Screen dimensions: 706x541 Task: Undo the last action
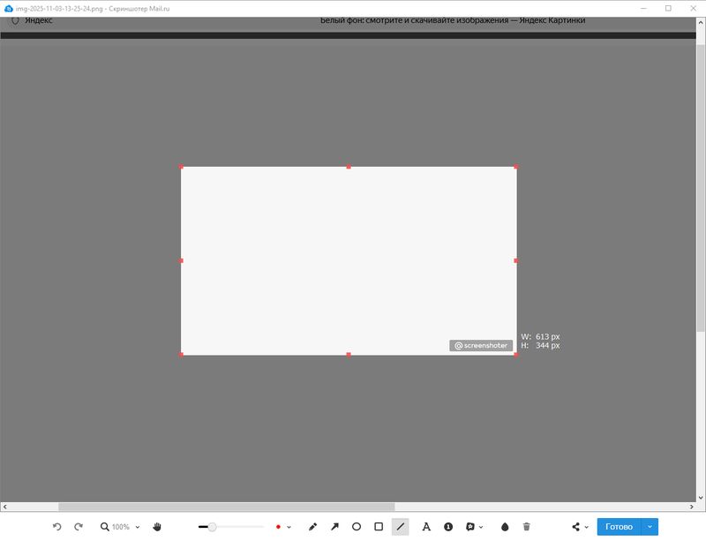pyautogui.click(x=57, y=527)
